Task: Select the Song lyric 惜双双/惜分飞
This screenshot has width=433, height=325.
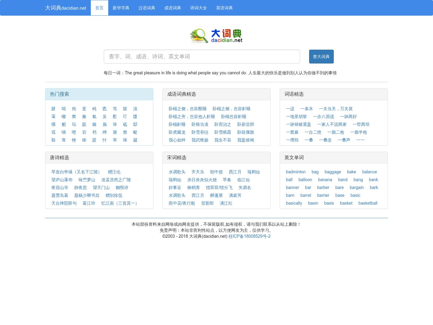Action: 219,187
